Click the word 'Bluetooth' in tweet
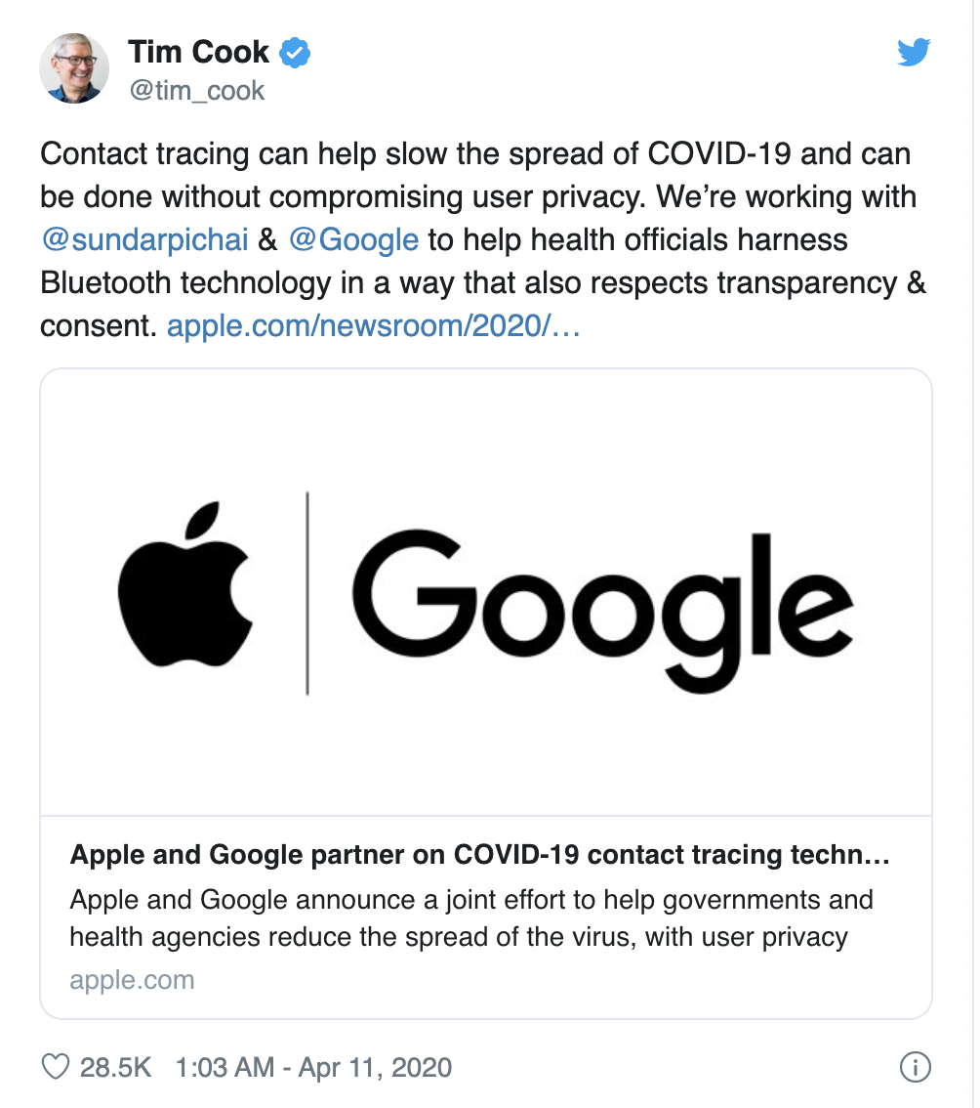The height and width of the screenshot is (1108, 980). 109,282
